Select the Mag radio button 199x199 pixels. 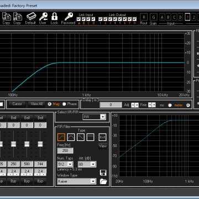(x=49, y=104)
